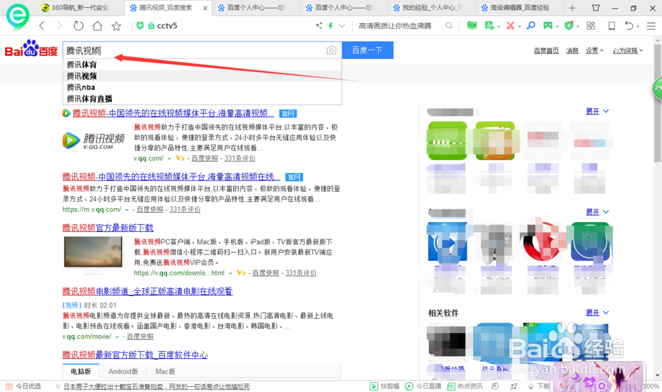Switch to the Mac版 tab
This screenshot has width=662, height=392.
pyautogui.click(x=165, y=372)
